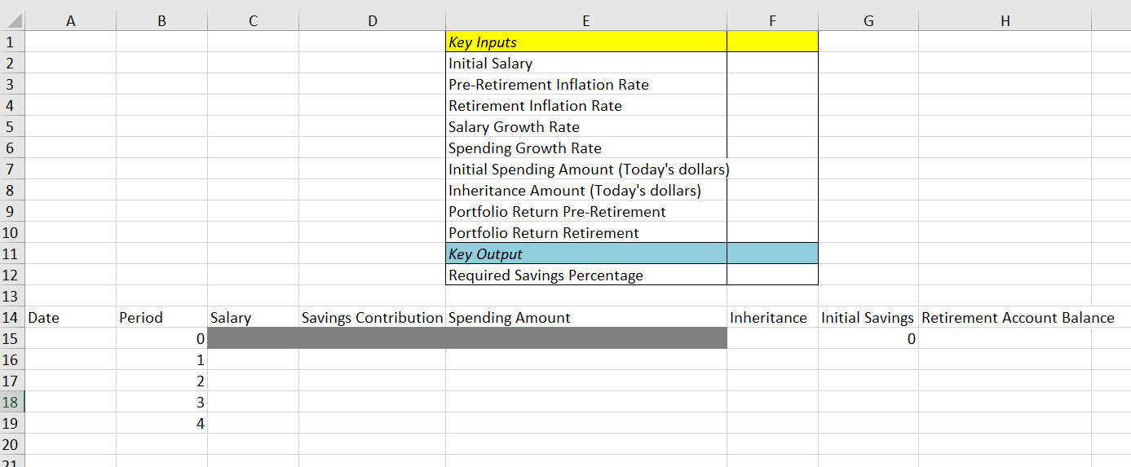
Task: Select the Portfolio Return Retirement input cell F10
Action: (x=772, y=233)
